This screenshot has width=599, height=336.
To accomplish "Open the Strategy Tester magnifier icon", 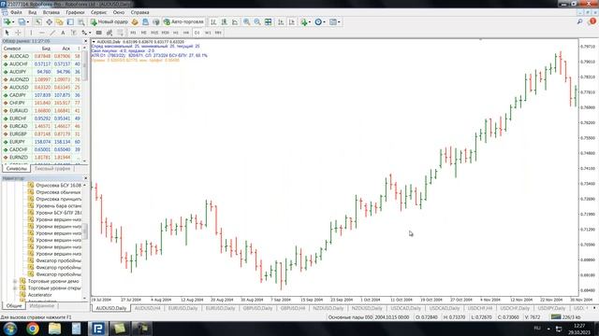I will (81, 22).
